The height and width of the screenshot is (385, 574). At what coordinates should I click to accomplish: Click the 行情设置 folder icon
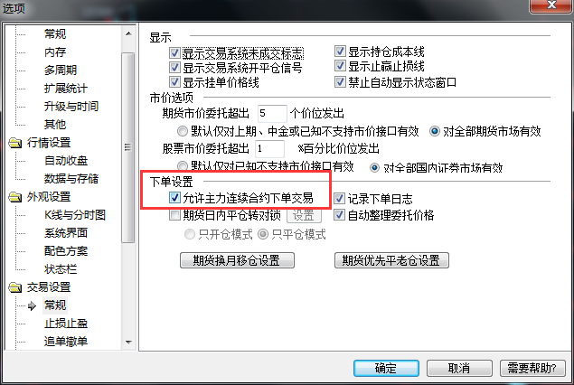[15, 143]
